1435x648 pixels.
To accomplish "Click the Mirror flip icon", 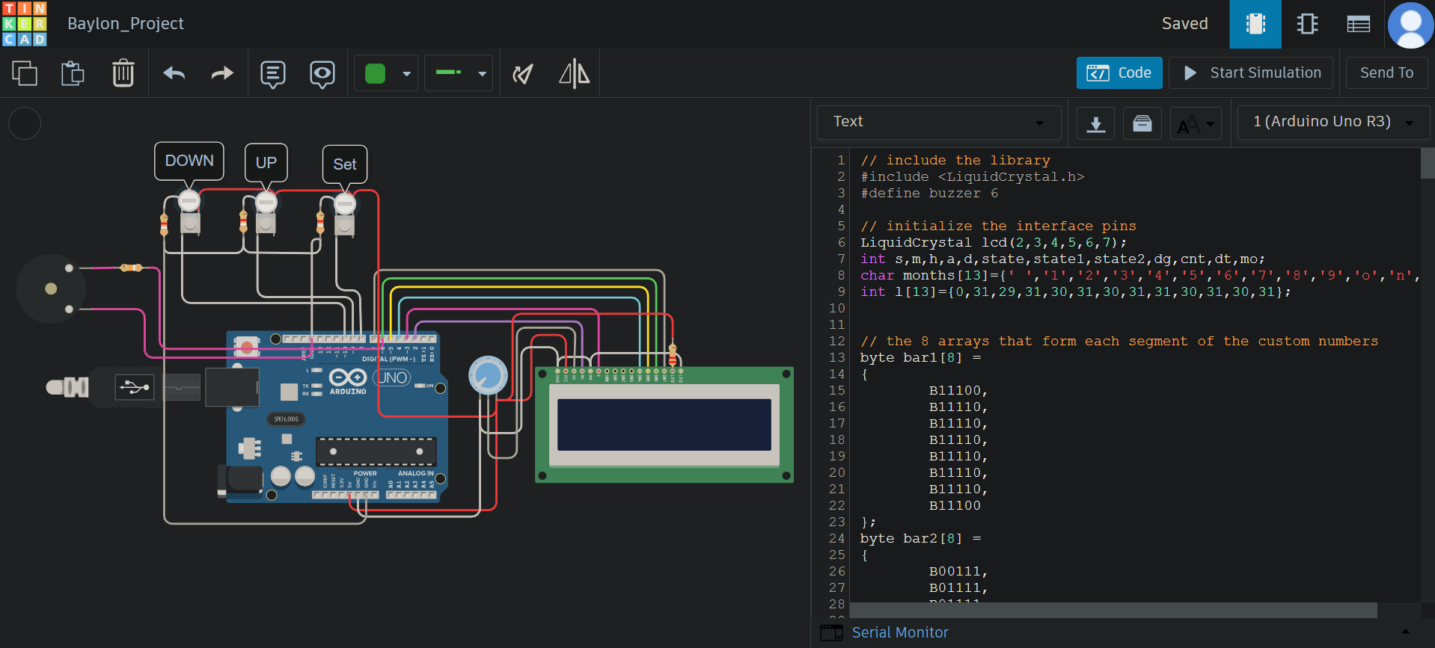I will 574,73.
